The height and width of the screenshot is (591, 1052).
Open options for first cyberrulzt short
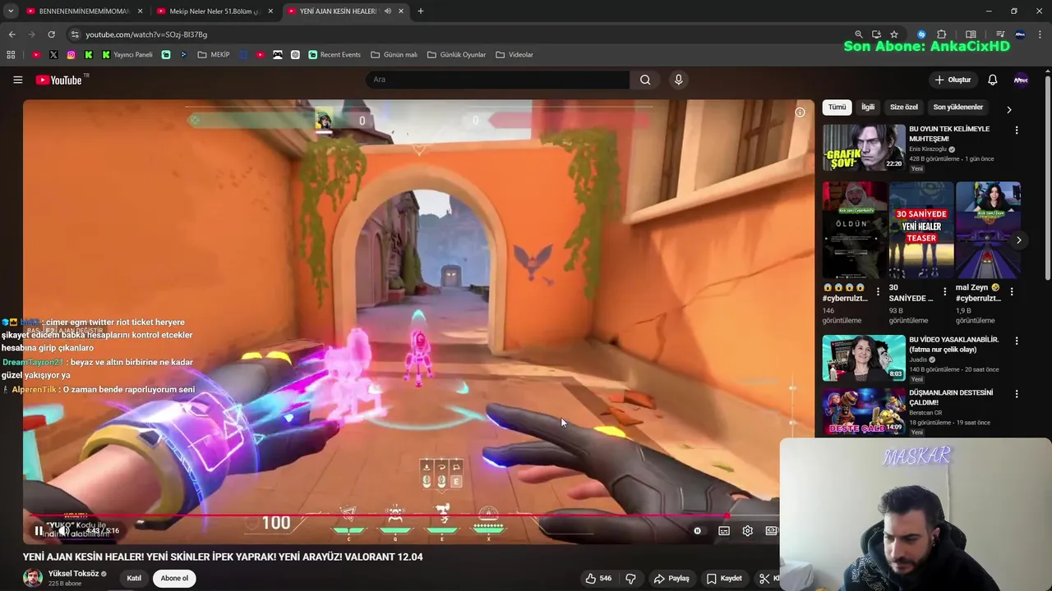pos(878,291)
